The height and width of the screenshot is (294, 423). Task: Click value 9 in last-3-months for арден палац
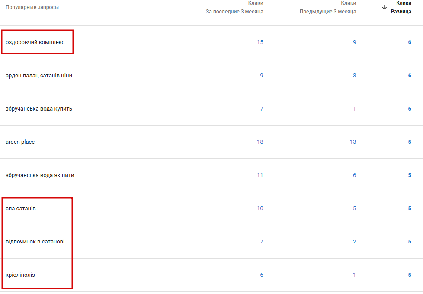click(262, 76)
